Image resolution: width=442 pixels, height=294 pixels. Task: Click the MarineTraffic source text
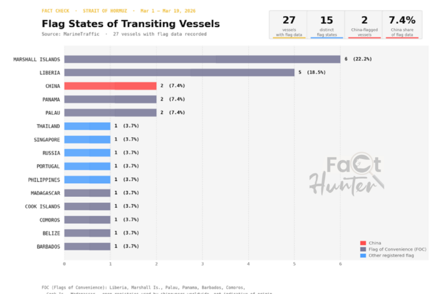[73, 34]
